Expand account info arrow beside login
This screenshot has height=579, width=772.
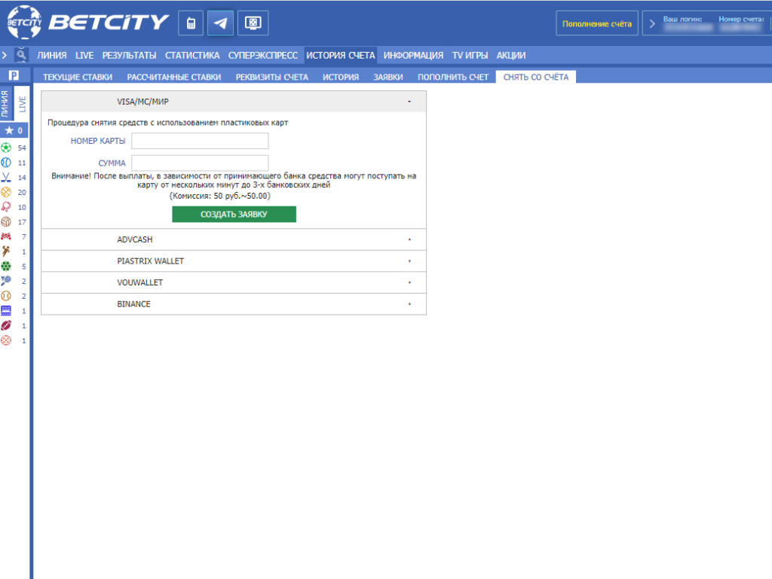click(652, 23)
